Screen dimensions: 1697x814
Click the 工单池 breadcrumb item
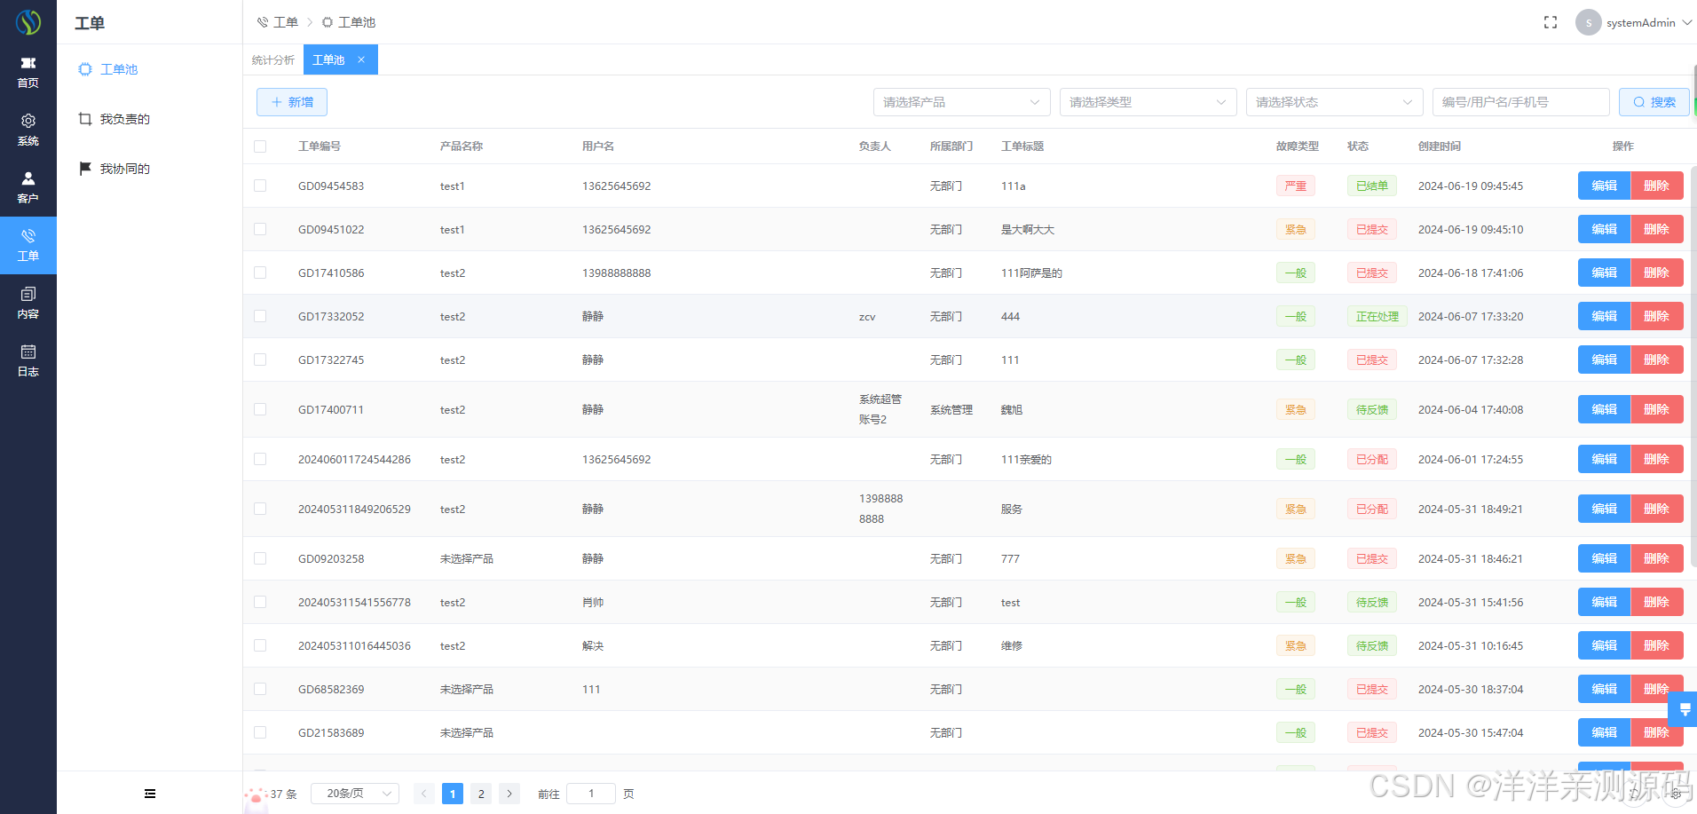tap(349, 22)
